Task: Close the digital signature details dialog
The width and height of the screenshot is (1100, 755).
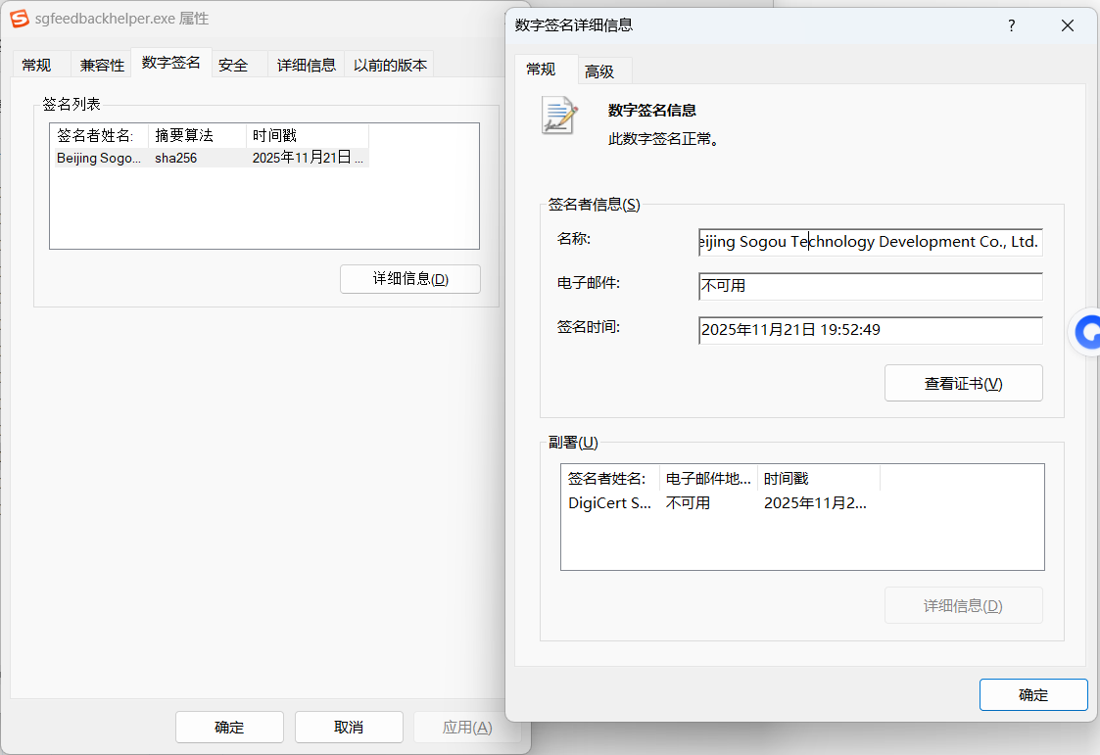Action: [1067, 25]
